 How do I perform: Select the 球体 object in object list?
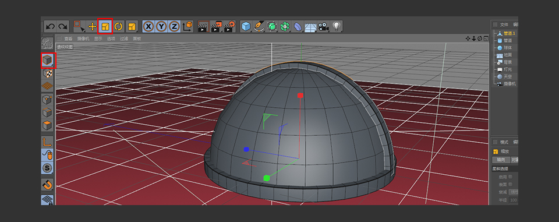(508, 48)
